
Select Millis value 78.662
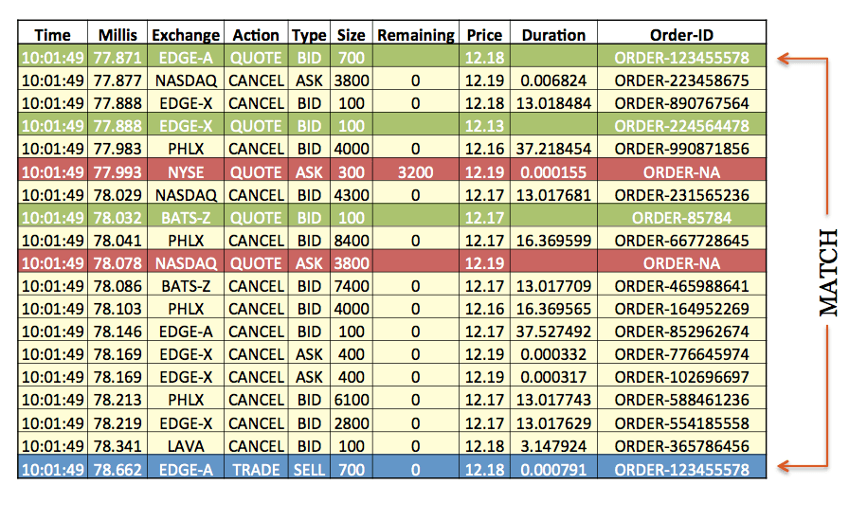pyautogui.click(x=117, y=470)
